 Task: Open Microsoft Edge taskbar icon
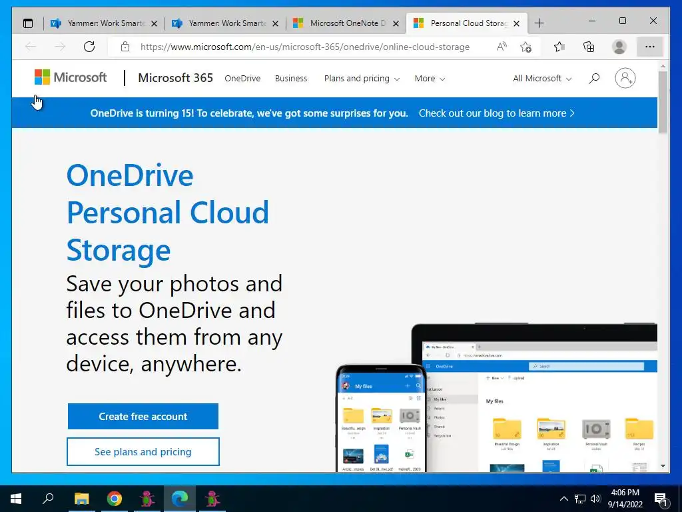click(180, 499)
